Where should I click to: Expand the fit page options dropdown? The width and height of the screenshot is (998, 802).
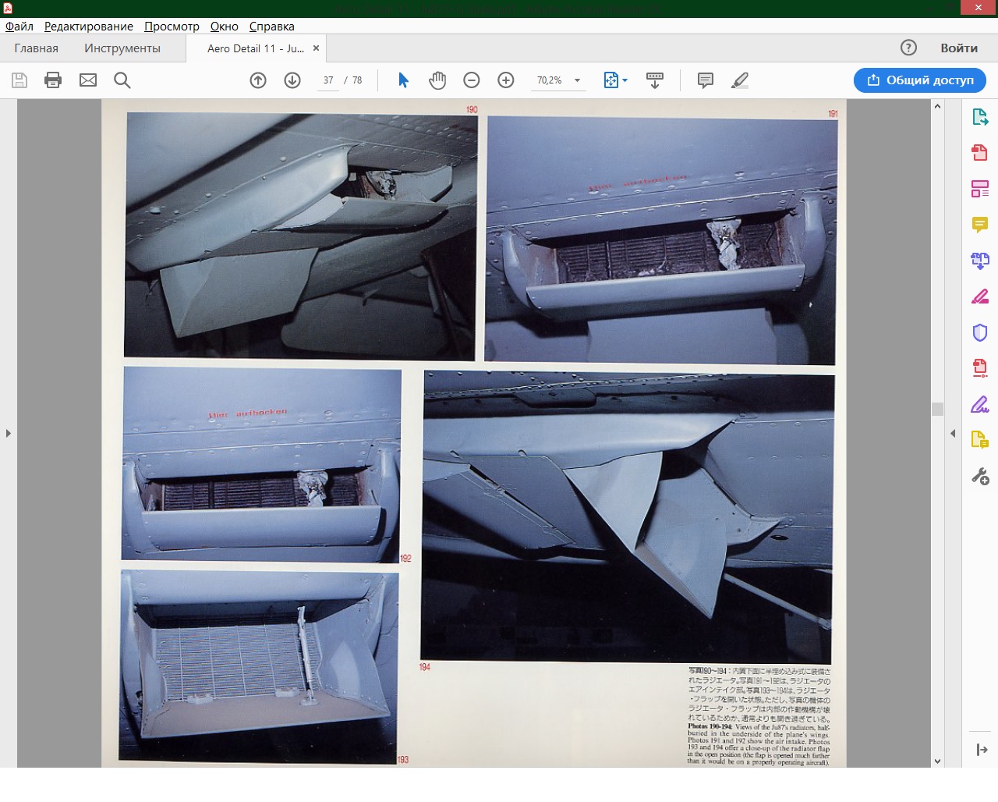point(625,80)
